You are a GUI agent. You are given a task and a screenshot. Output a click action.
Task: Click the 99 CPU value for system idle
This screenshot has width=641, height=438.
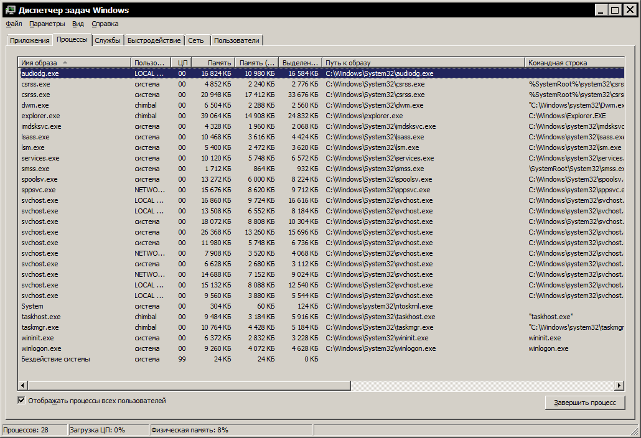(x=182, y=359)
